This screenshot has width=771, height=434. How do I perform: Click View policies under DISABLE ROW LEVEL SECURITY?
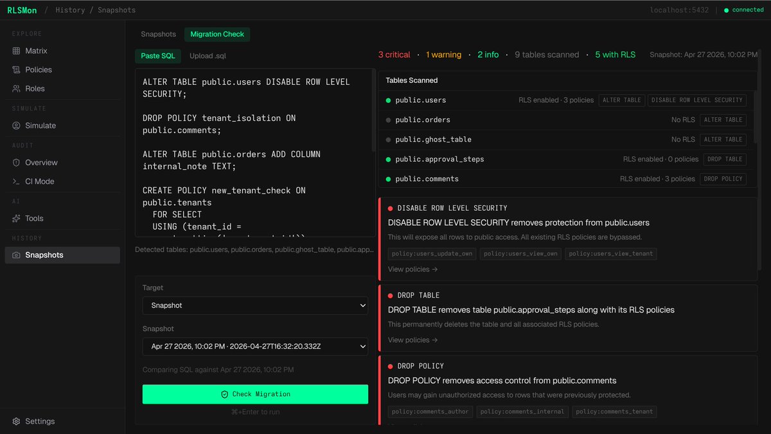coord(412,269)
